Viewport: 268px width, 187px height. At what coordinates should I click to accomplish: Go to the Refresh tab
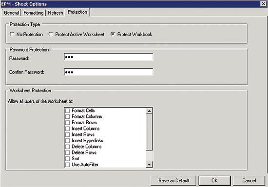point(56,13)
